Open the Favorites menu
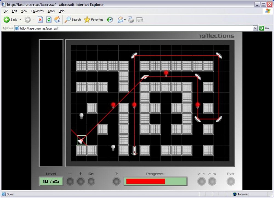The height and width of the screenshot is (198, 274). tap(37, 11)
